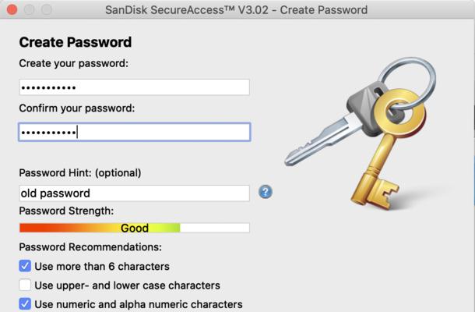
Task: Click the 'Create Password' heading
Action: pyautogui.click(x=75, y=42)
